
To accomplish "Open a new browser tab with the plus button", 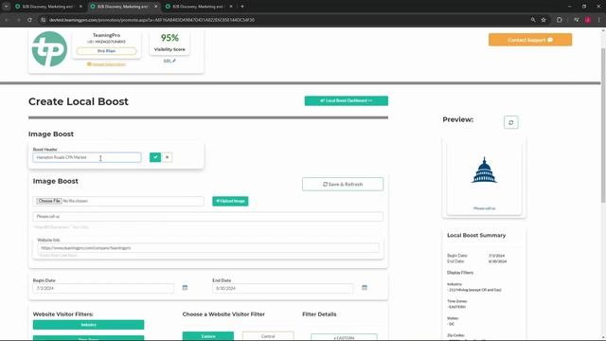I will pos(242,7).
